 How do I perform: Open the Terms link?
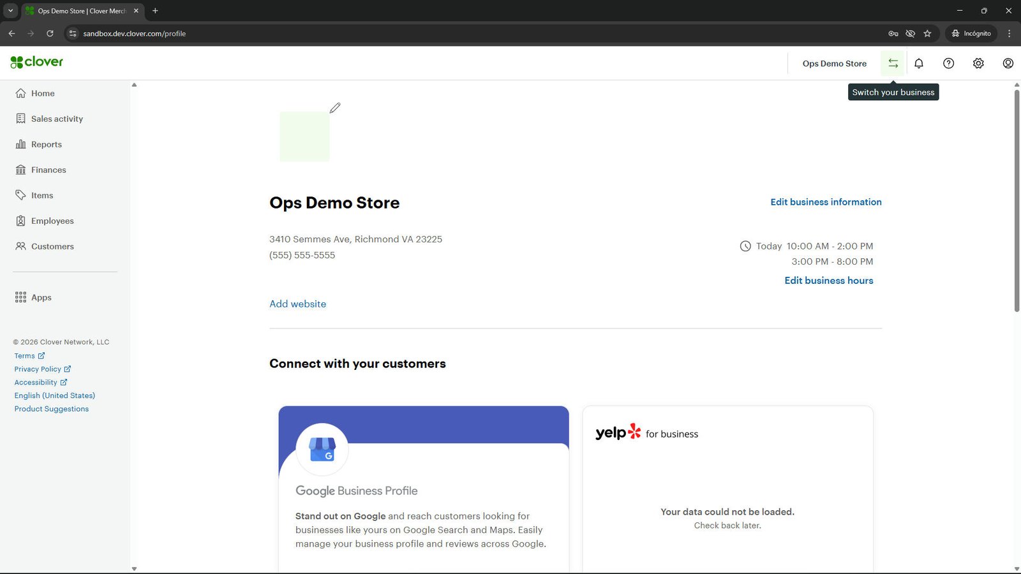29,356
